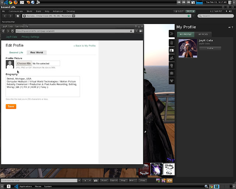Click the Search button in bottom bar
The image size is (236, 189).
(114, 181)
